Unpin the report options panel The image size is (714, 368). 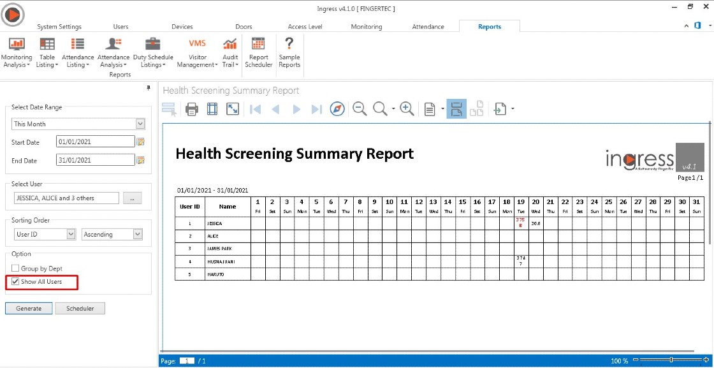coord(149,89)
